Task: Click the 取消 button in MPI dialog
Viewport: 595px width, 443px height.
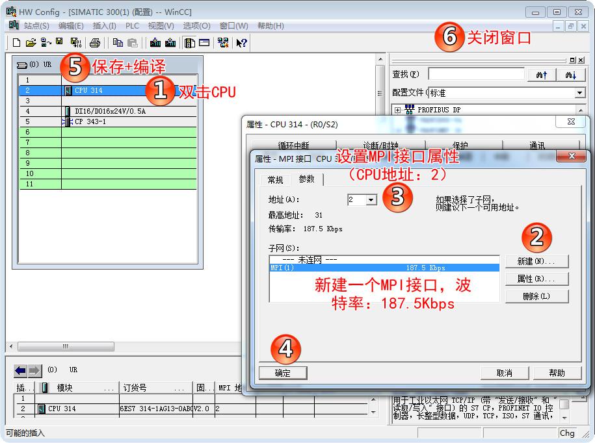Action: 505,373
